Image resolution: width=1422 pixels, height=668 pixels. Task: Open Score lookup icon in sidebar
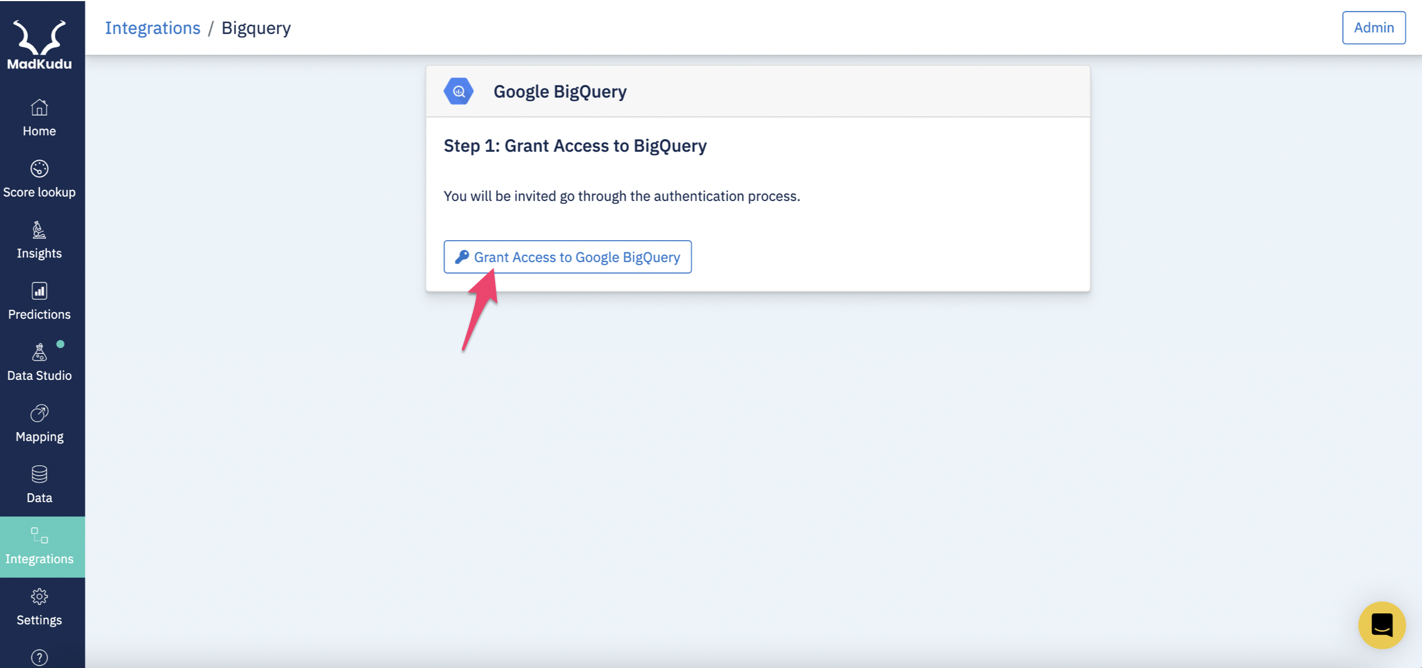point(39,168)
